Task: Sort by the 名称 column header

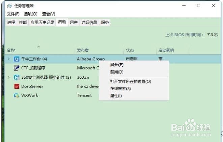Action: pos(11,50)
